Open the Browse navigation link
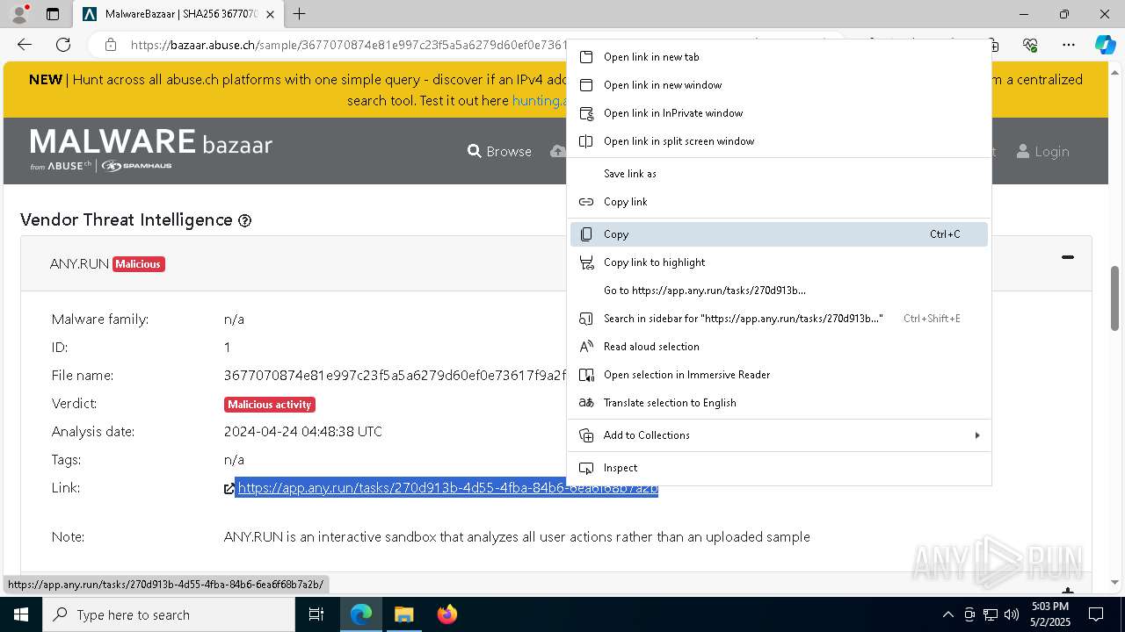 click(x=499, y=152)
